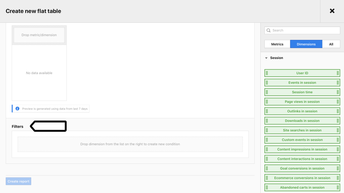
Task: Switch to the Dimensions tab
Action: click(x=306, y=44)
